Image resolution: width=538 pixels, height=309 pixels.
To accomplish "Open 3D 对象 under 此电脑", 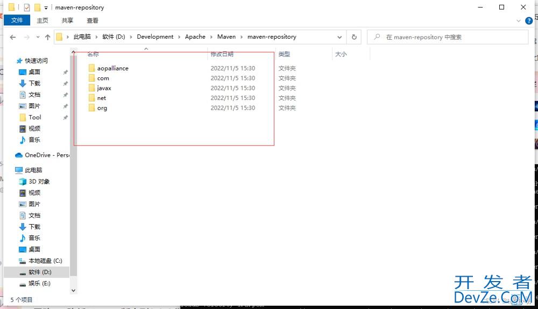I will (39, 181).
